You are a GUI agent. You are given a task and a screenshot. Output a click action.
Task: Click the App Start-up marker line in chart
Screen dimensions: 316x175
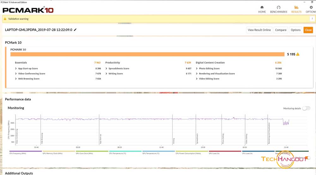coord(99,130)
